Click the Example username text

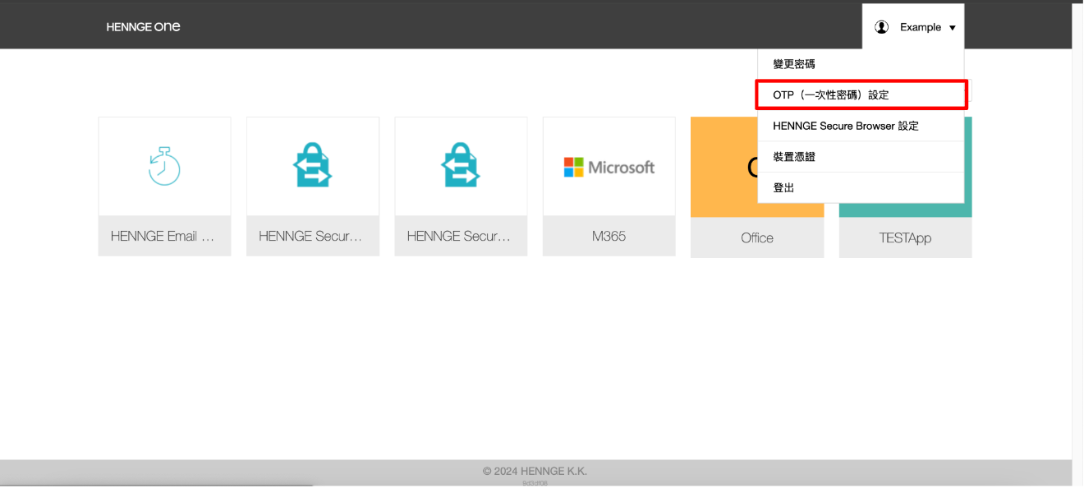point(921,27)
